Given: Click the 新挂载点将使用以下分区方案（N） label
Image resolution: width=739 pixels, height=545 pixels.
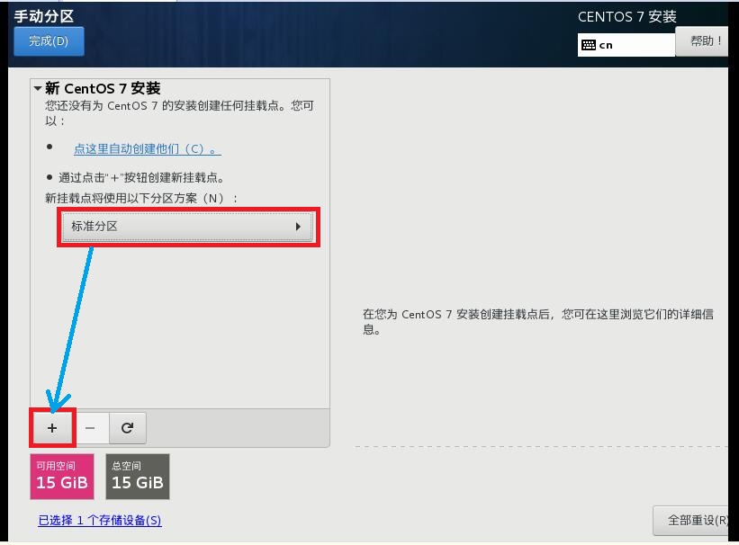Looking at the screenshot, I should (x=141, y=199).
